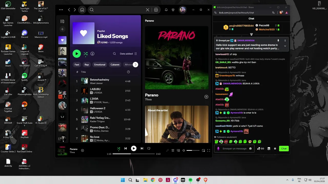Add current song to Liked from bottom bar
Viewport: 328px width, 184px height.
(83, 151)
